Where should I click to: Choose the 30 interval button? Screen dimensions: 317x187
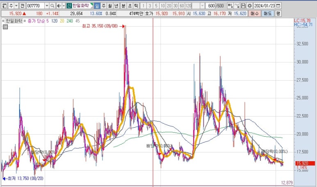(175, 6)
